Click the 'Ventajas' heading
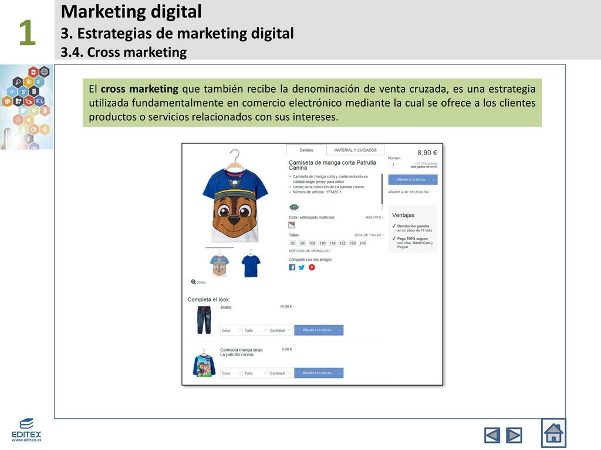This screenshot has height=450, width=601. [x=403, y=215]
